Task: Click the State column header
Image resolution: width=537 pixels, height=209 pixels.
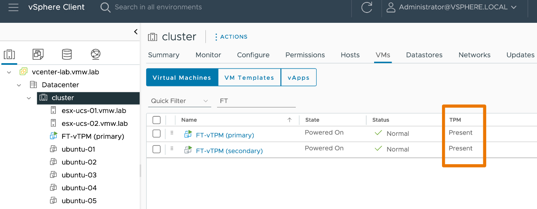Action: click(x=312, y=120)
